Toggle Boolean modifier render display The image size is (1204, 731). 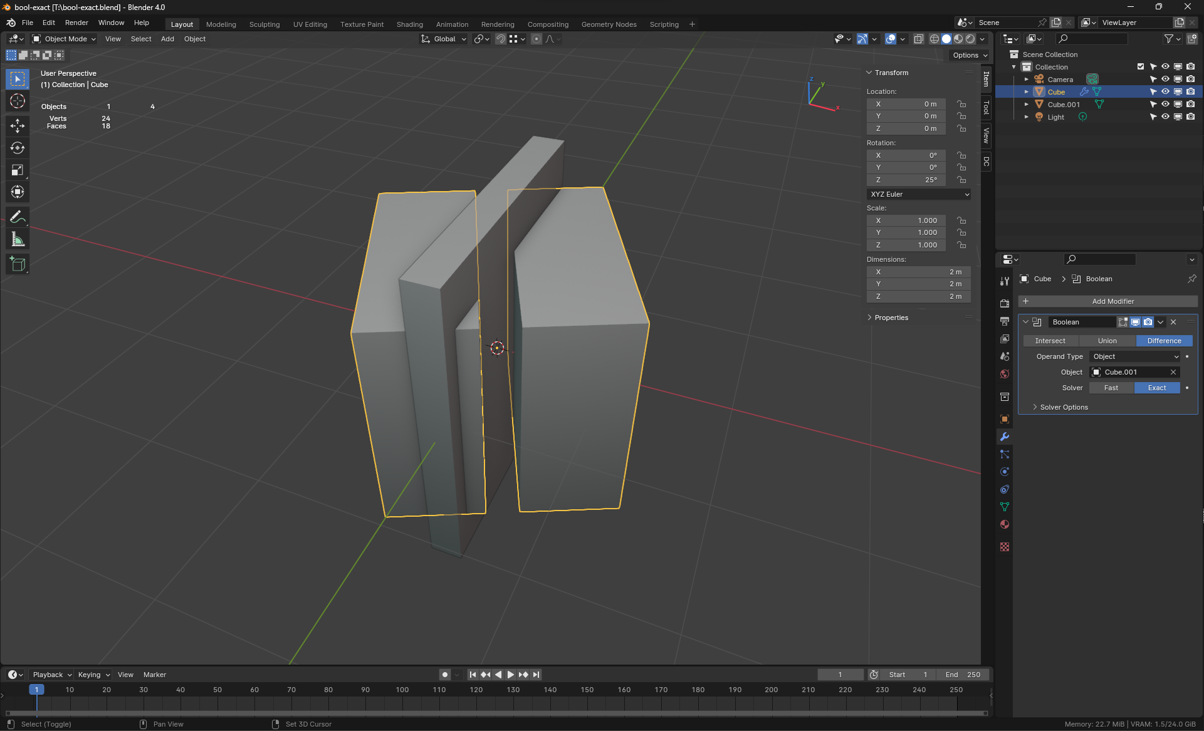click(x=1148, y=322)
